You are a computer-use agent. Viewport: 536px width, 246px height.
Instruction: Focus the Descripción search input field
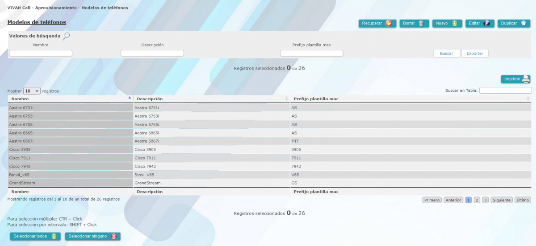[152, 53]
